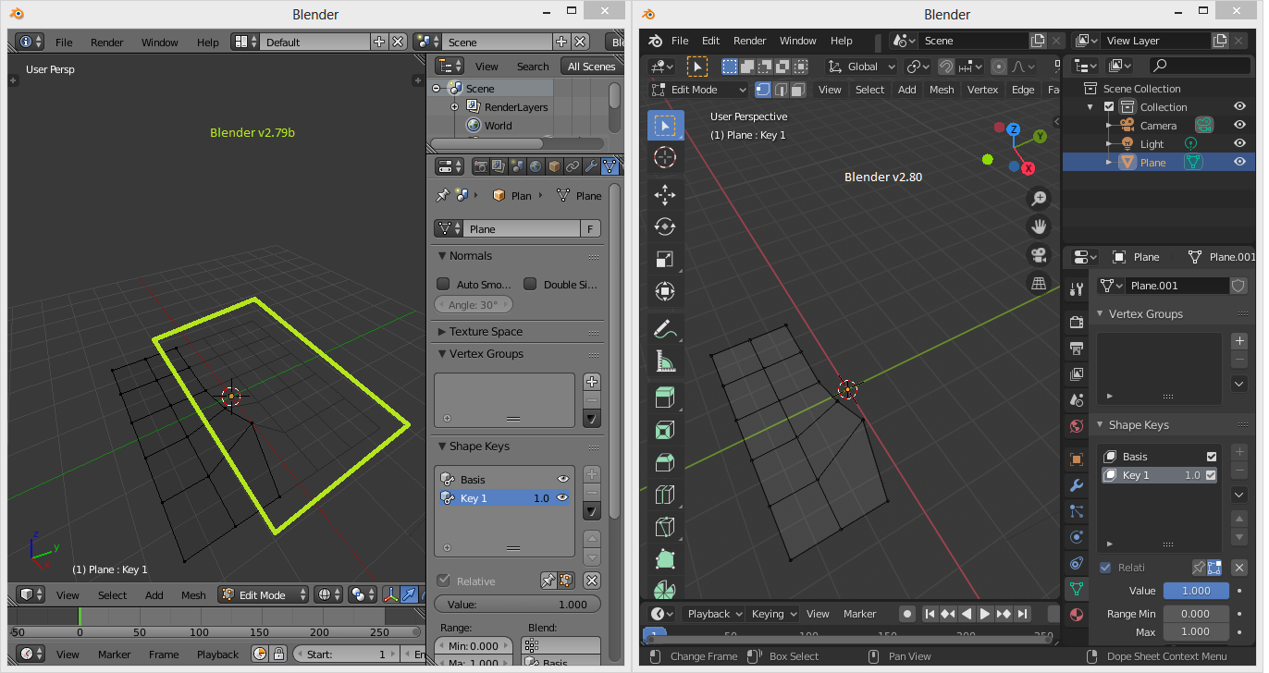Toggle Key 1 shape key checkbox in 2.80
Viewport: 1269px width, 673px height.
(x=1212, y=475)
